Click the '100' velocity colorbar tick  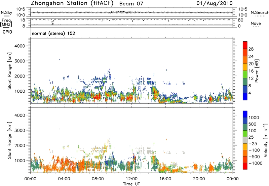[x=253, y=131]
